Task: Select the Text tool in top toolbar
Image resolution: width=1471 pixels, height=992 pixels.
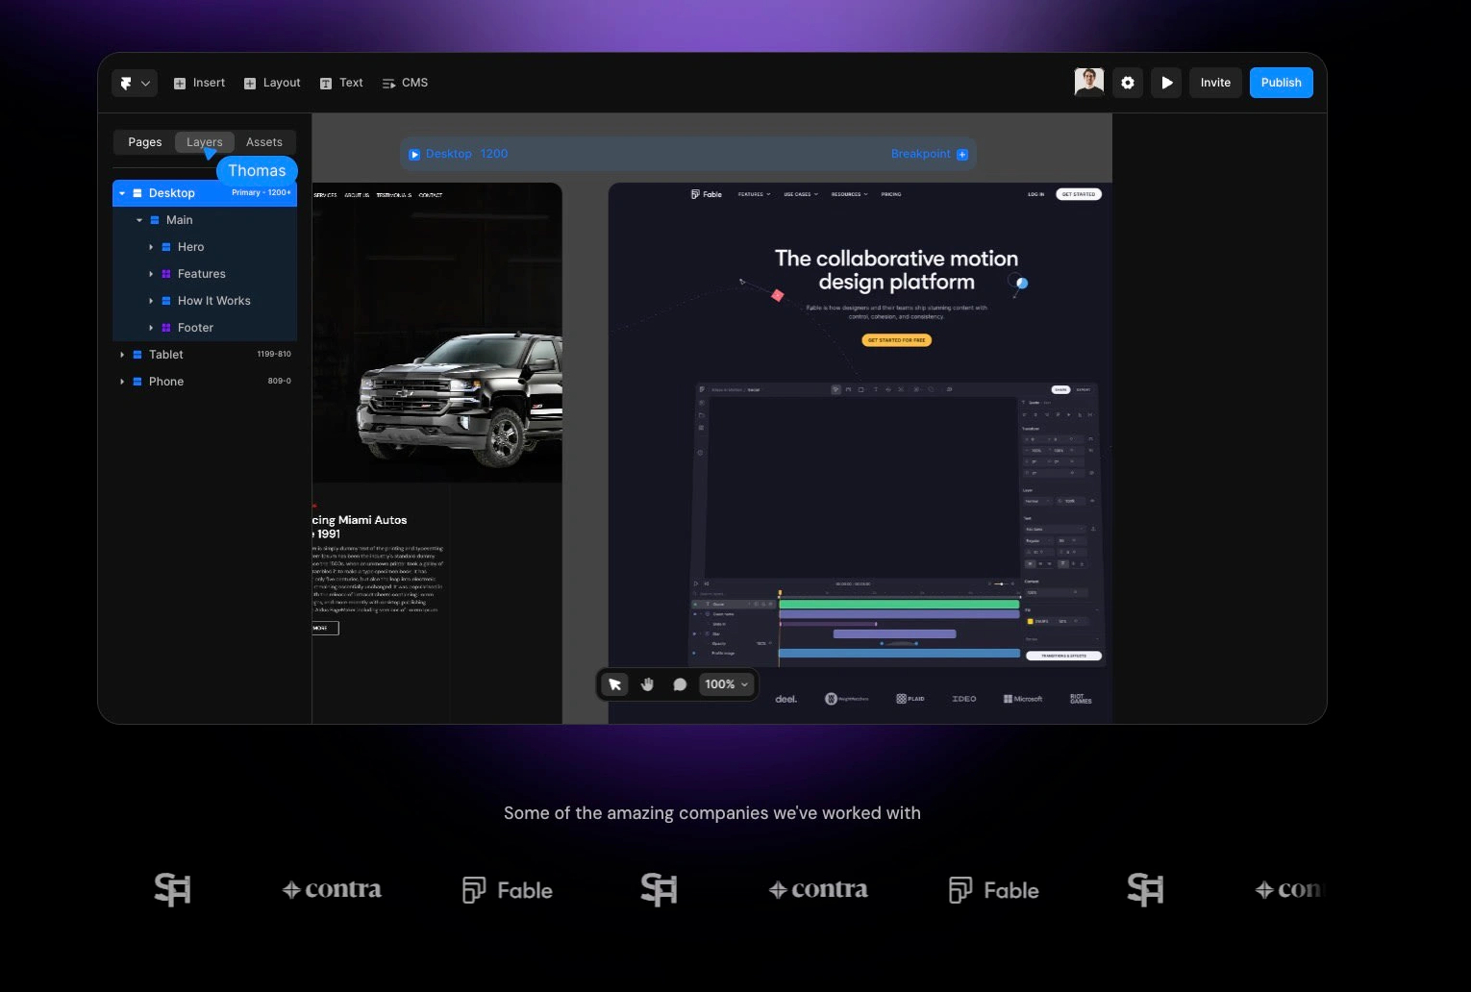Action: click(341, 83)
